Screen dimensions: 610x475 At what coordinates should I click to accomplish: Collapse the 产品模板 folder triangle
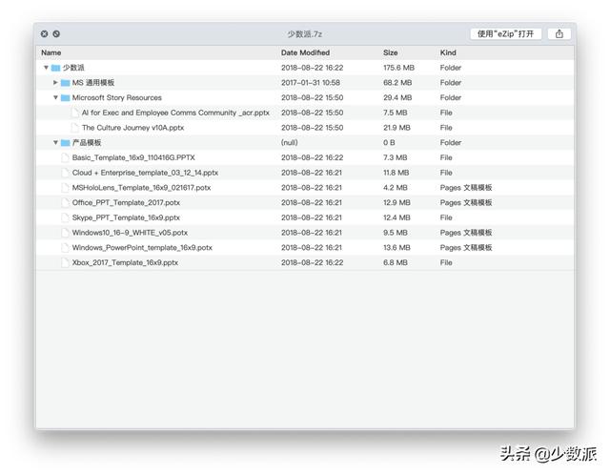[x=55, y=142]
